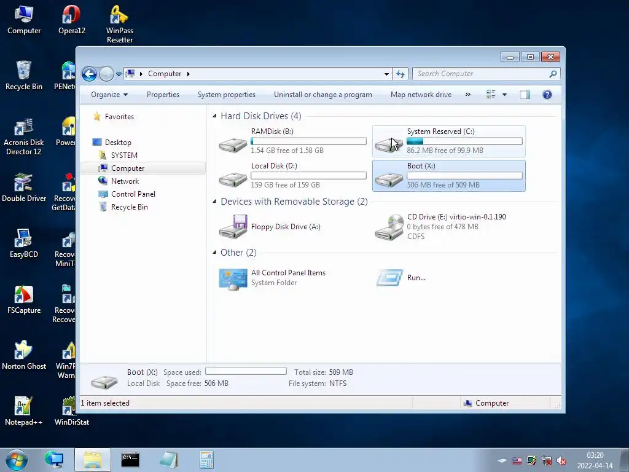The height and width of the screenshot is (472, 629).
Task: Open Norton Ghost desktop shortcut
Action: pos(24,355)
